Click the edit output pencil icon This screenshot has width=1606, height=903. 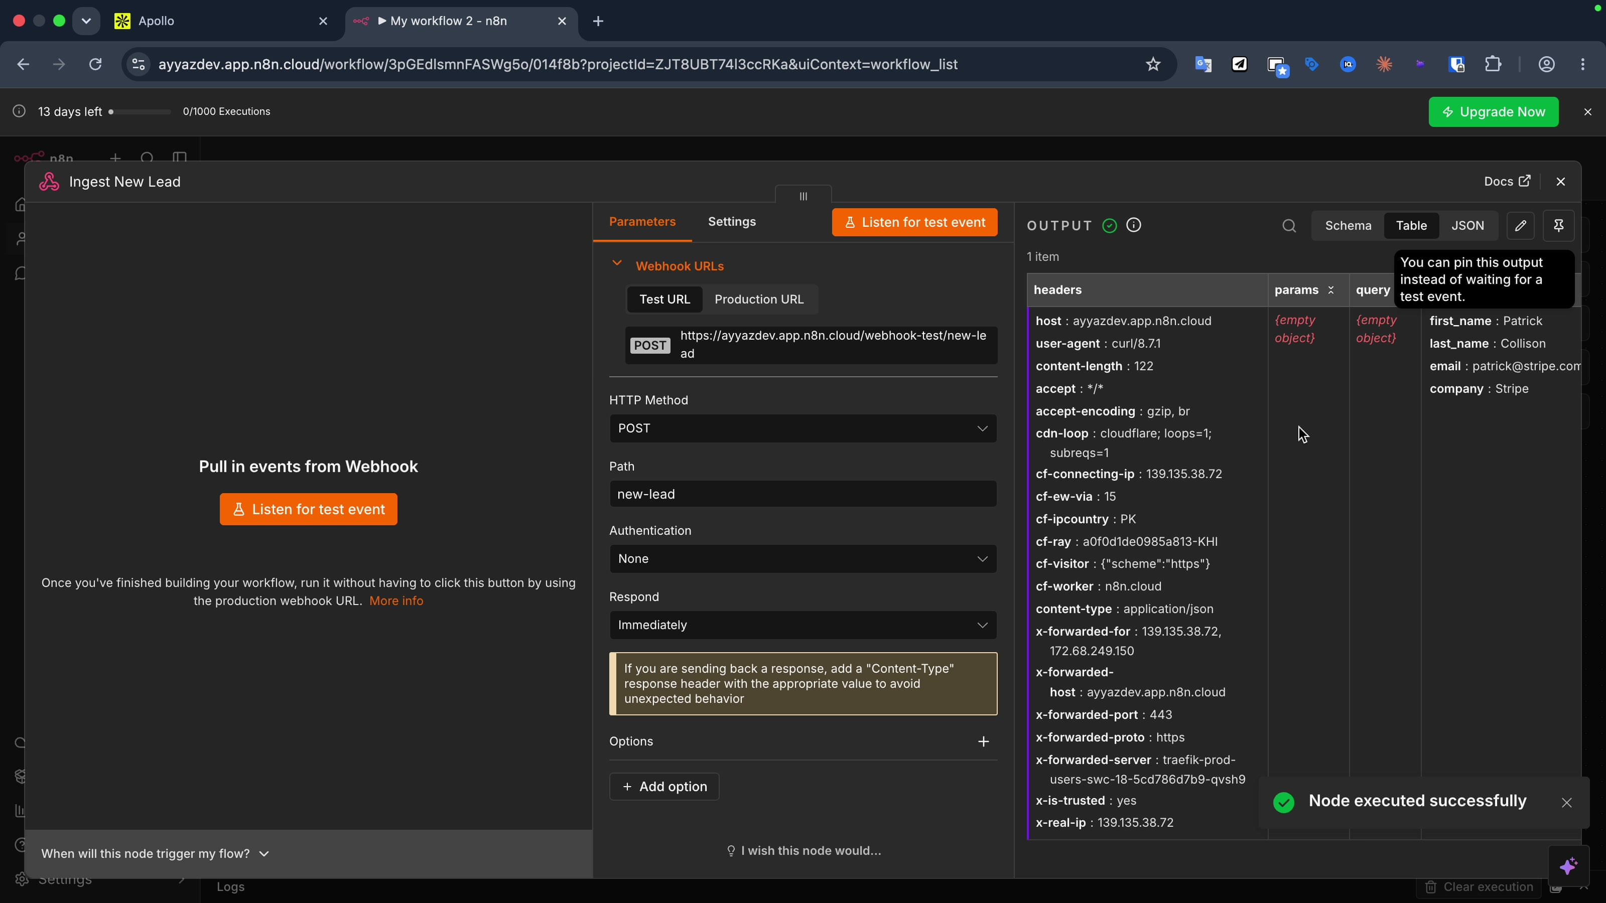click(1521, 226)
